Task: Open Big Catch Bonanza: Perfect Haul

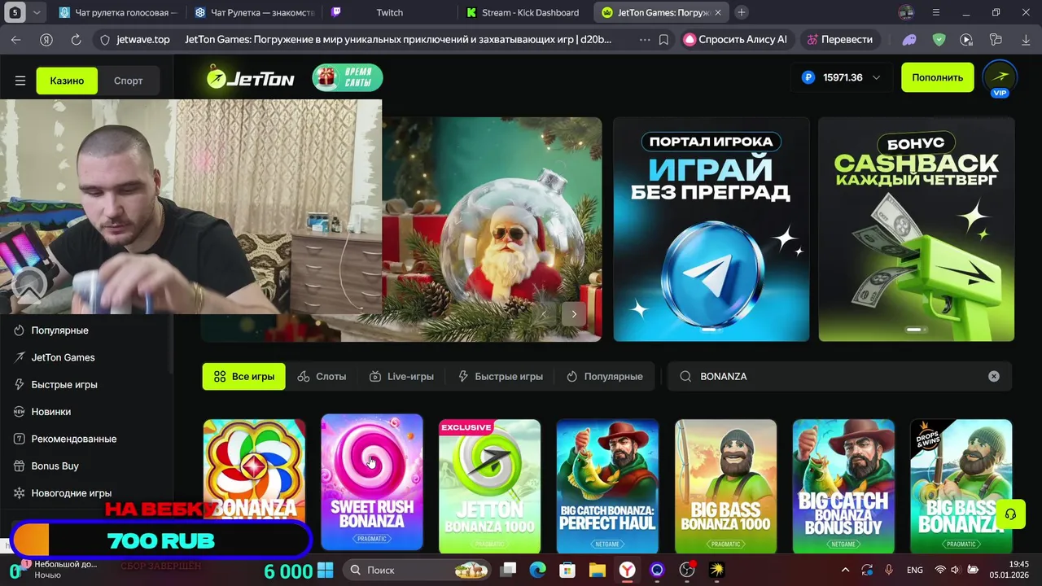Action: [607, 486]
